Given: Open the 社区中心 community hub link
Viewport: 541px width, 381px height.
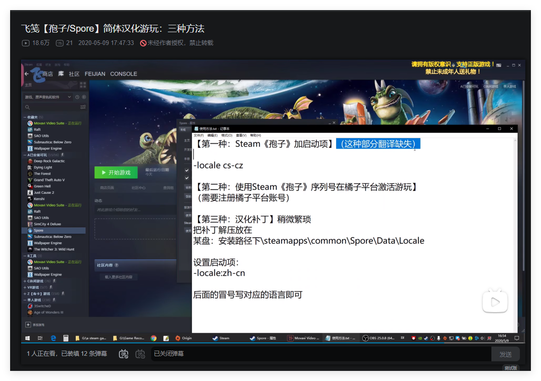Looking at the screenshot, I should tap(138, 188).
